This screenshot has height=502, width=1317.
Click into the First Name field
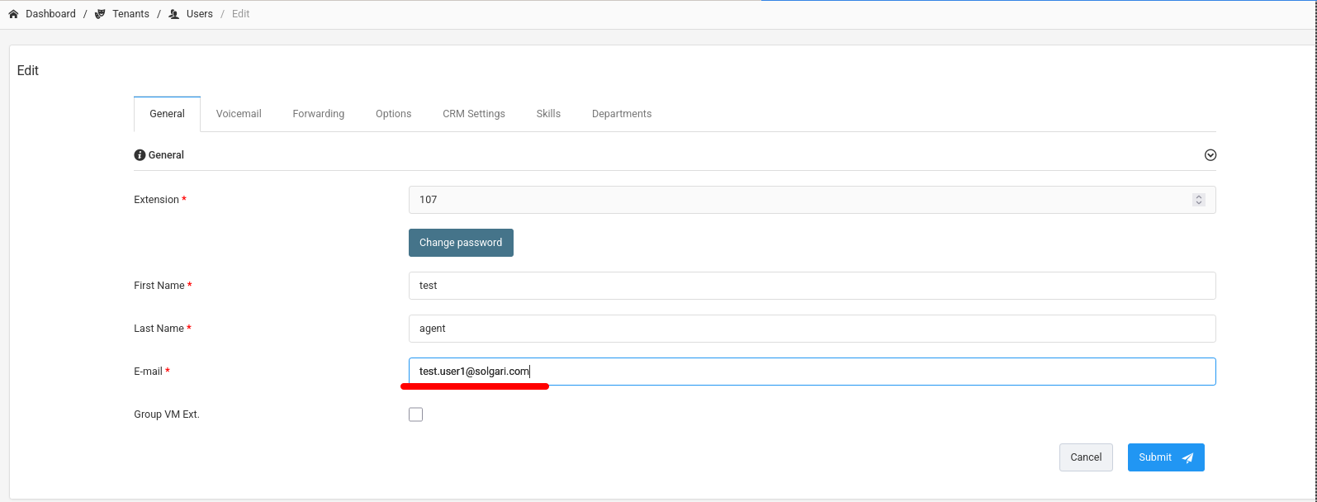(x=812, y=286)
